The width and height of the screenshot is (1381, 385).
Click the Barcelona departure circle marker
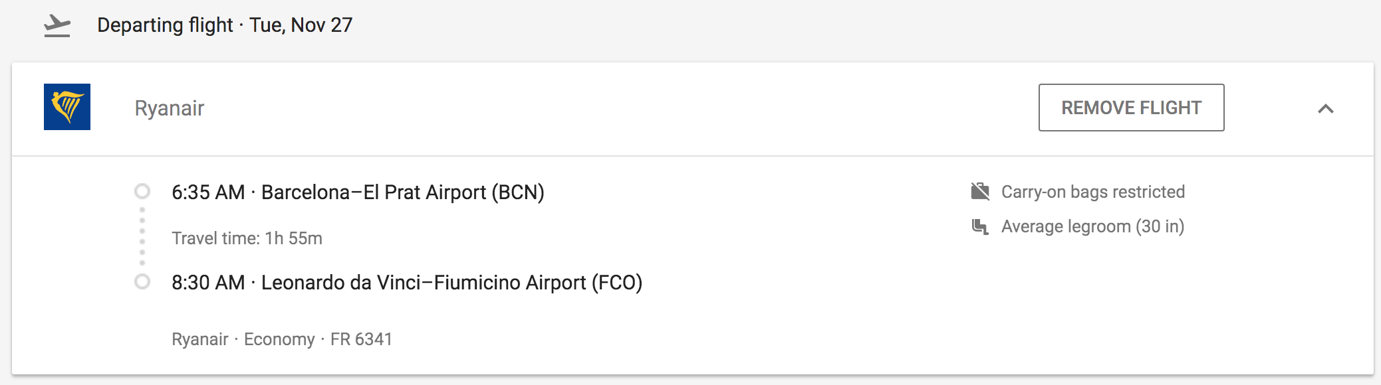point(142,192)
